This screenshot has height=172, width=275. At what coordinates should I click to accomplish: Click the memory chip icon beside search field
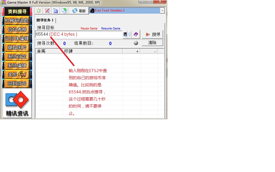click(x=126, y=34)
